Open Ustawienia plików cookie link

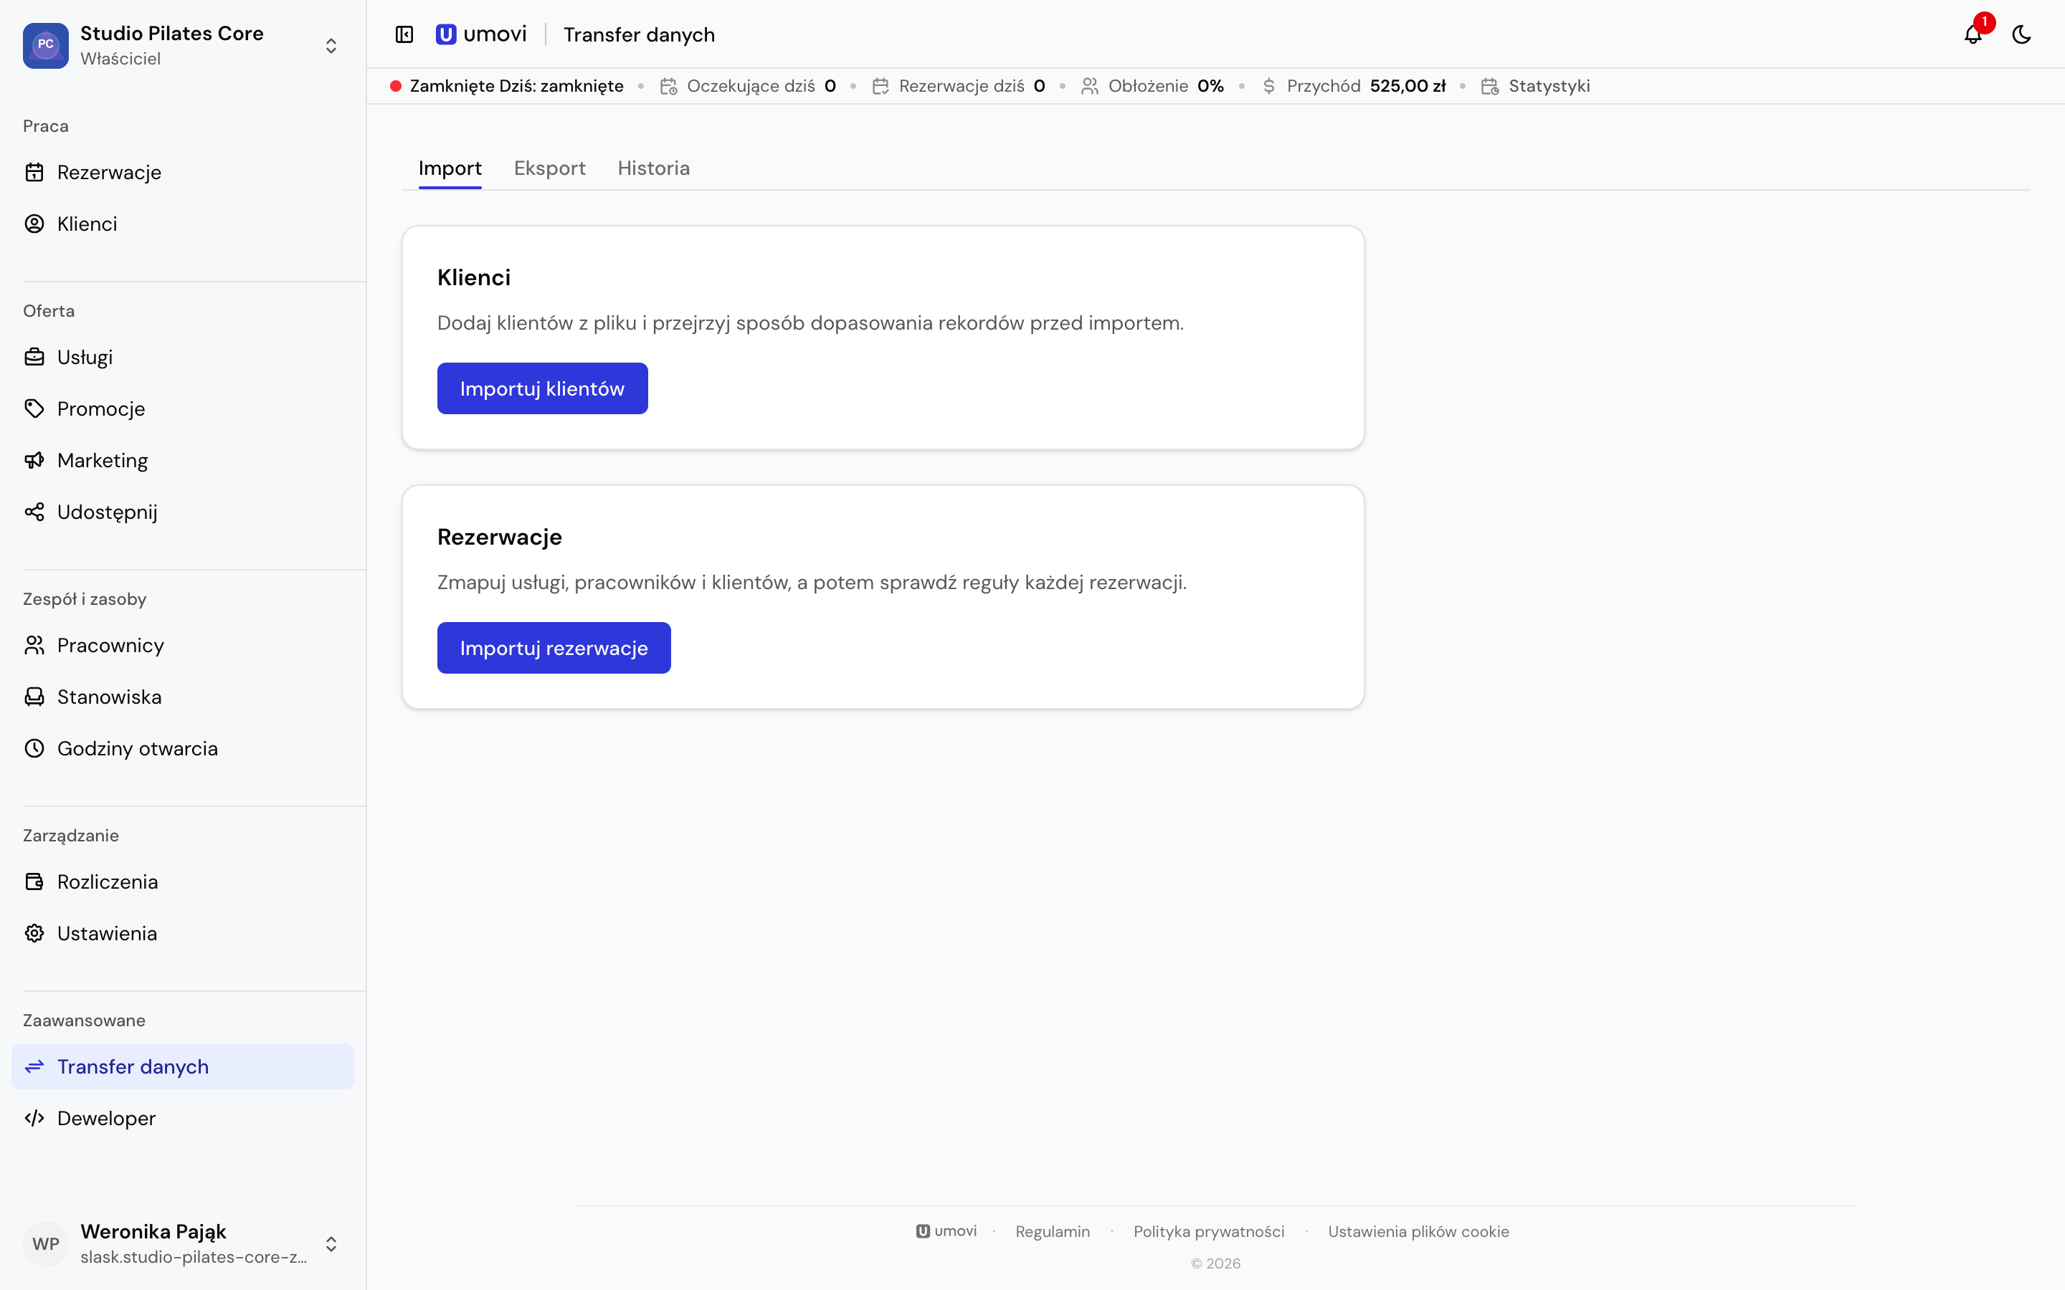point(1418,1231)
